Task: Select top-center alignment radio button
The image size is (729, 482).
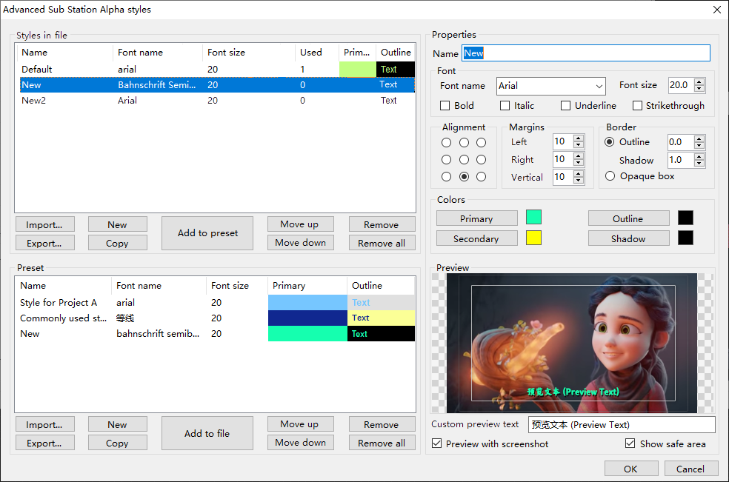Action: 464,142
